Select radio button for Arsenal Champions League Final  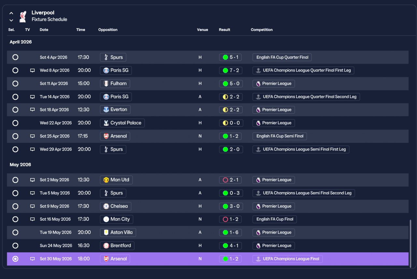click(15, 259)
